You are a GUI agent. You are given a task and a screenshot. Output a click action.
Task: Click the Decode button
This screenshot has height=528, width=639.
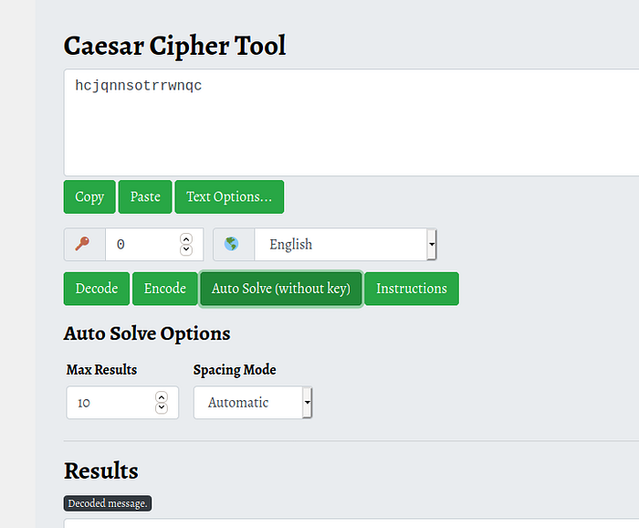point(97,289)
